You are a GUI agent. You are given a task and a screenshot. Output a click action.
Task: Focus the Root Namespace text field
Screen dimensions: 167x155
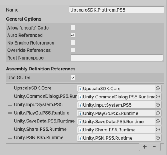[117, 58]
